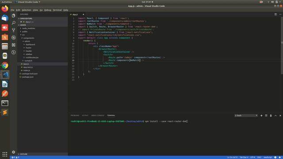Open the Debug menu
The height and width of the screenshot is (159, 283).
(48, 10)
